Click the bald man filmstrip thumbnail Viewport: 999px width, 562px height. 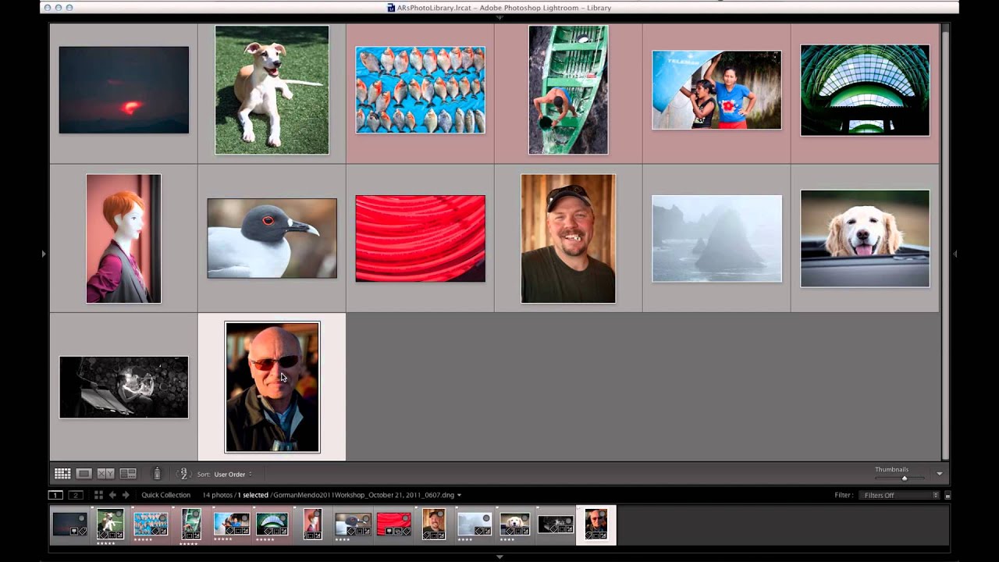click(x=596, y=524)
